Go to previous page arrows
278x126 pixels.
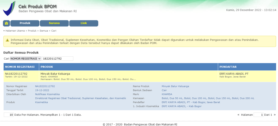click(238, 115)
